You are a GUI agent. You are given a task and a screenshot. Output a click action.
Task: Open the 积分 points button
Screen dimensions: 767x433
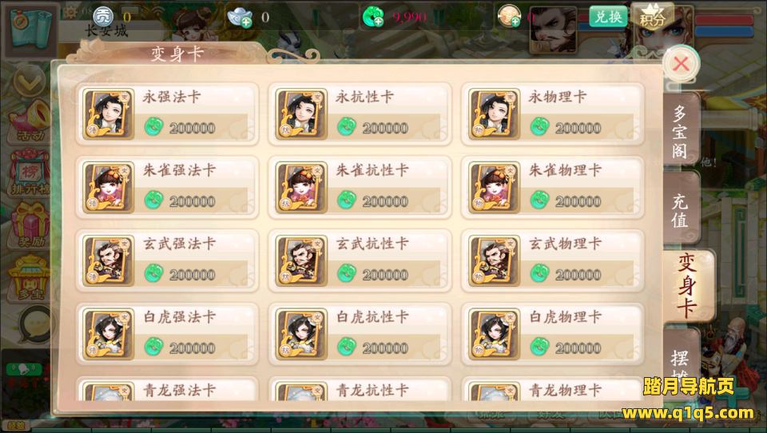[x=653, y=16]
